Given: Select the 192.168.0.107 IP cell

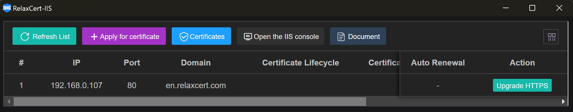Looking at the screenshot, I should 77,85.
